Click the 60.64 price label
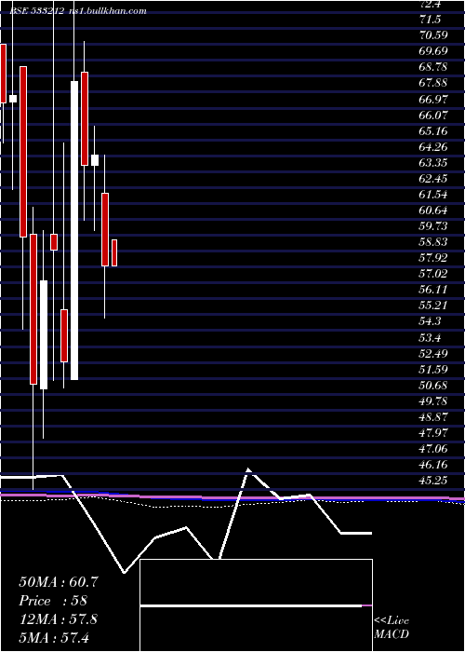This screenshot has width=465, height=652. click(x=433, y=211)
